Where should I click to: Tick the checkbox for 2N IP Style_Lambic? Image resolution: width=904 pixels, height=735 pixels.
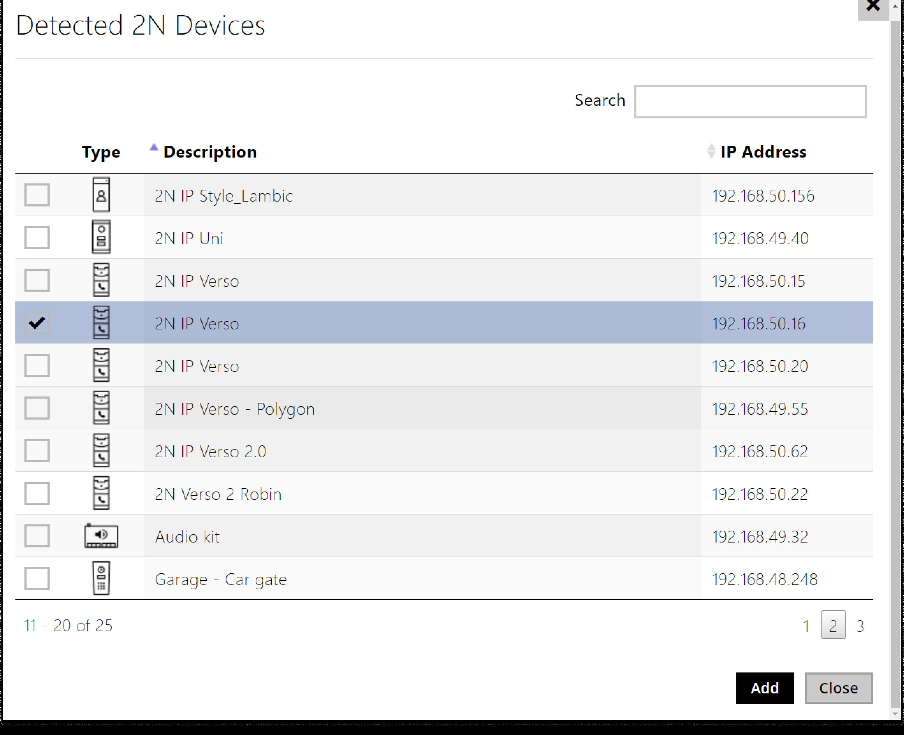[37, 195]
